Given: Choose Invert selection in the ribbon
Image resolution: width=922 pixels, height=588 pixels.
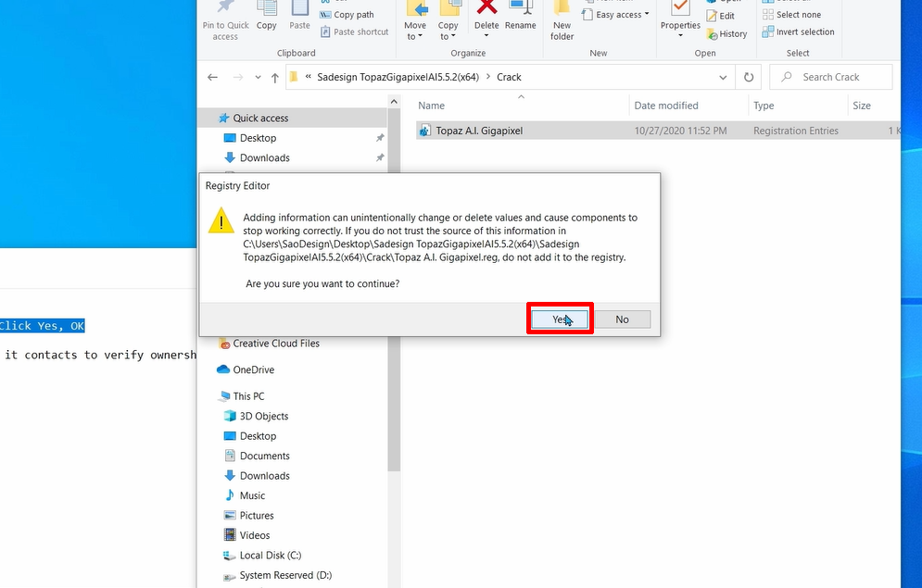Looking at the screenshot, I should (798, 31).
